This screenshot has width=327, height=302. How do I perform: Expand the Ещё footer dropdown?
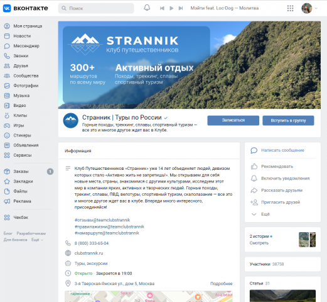pos(37,240)
